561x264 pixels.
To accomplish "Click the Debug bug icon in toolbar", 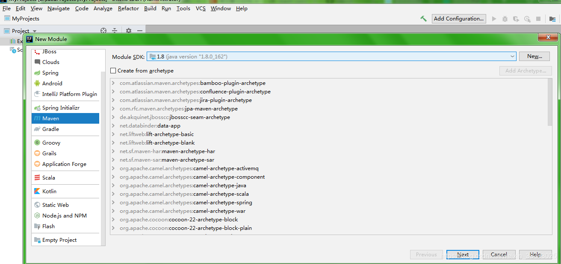I will coord(505,19).
